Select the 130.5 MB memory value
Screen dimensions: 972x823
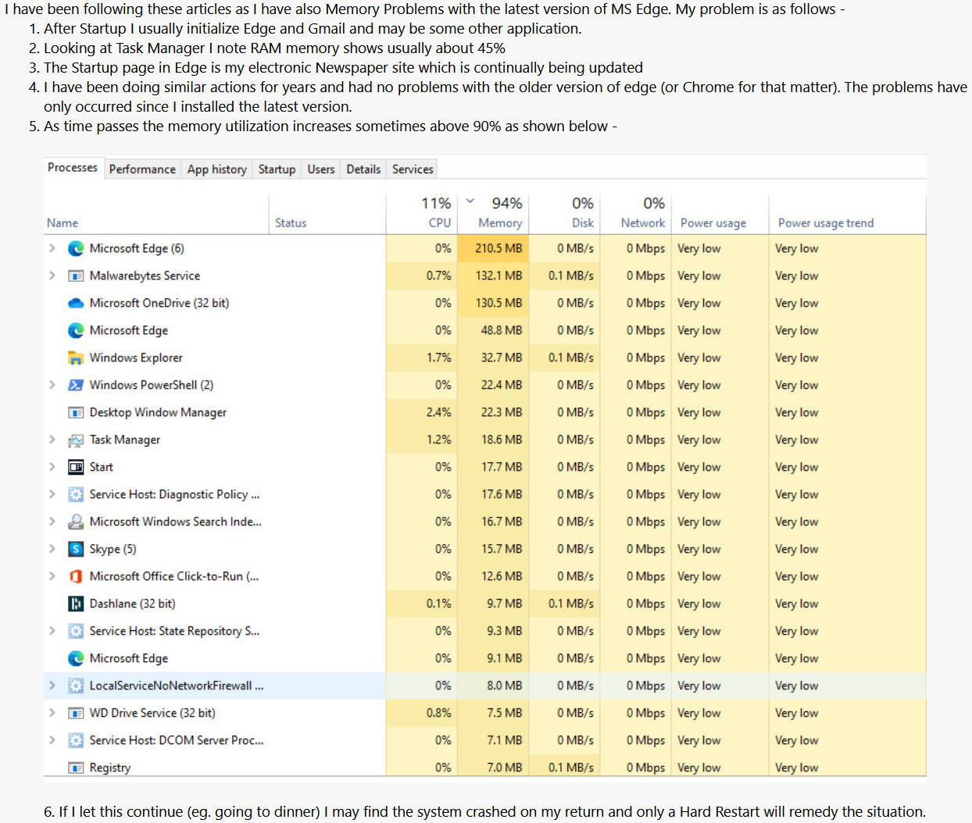click(x=499, y=303)
